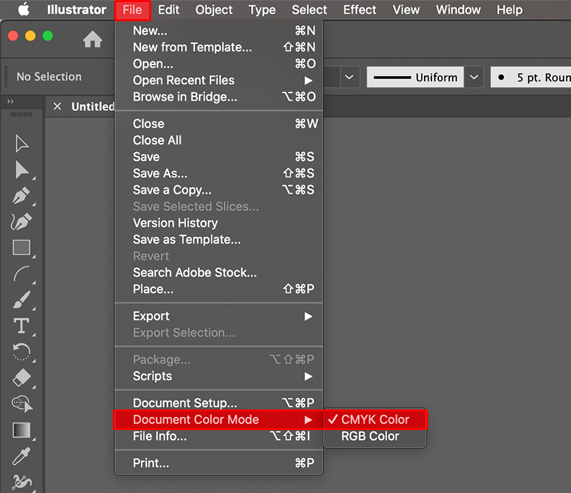Choose Close All
Screen dimensions: 571x493
click(219, 140)
